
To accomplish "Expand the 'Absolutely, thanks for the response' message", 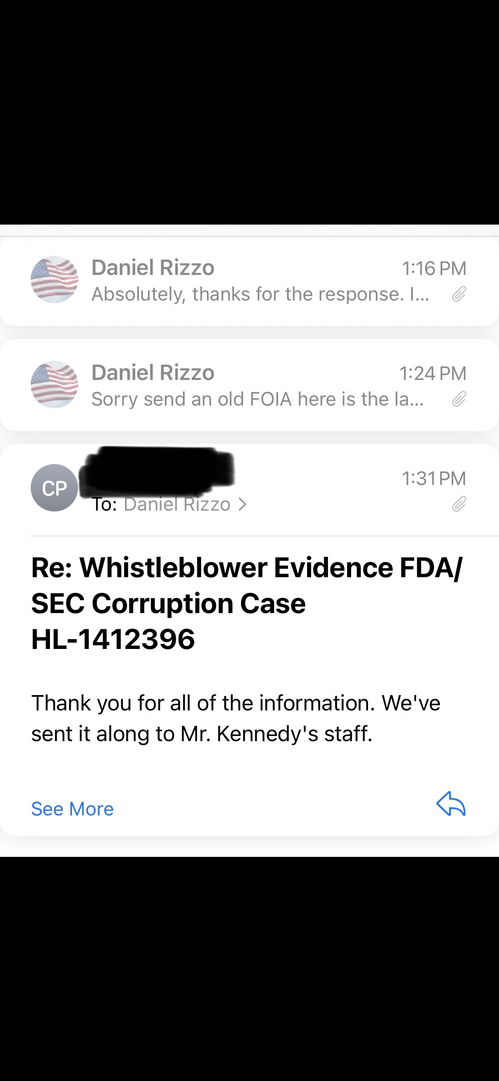I will click(249, 281).
